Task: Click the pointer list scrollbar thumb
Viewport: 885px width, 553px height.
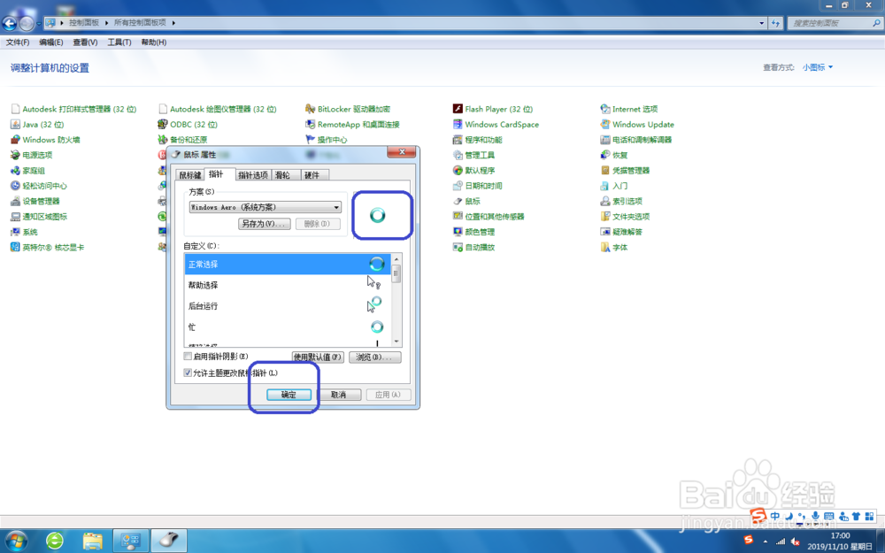Action: coord(396,273)
